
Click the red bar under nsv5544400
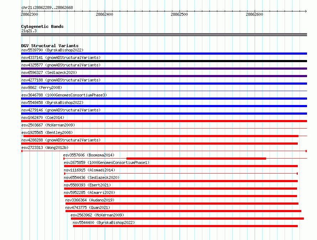pos(185,226)
